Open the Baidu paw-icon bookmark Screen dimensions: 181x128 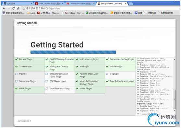click(x=145, y=13)
